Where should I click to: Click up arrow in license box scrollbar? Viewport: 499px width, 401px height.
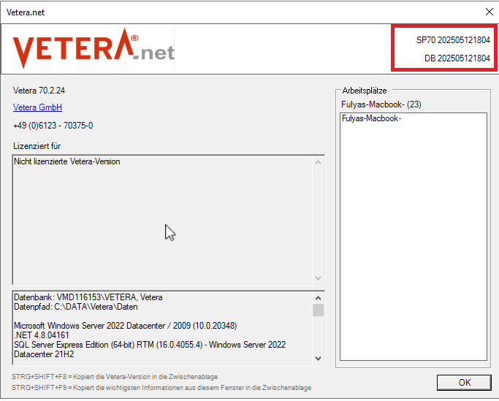point(318,162)
